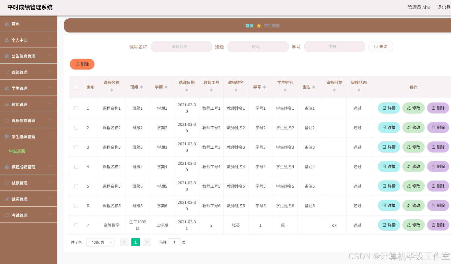This screenshot has width=451, height=264.
Task: Sort by 学号 column arrows
Action: [x=264, y=87]
